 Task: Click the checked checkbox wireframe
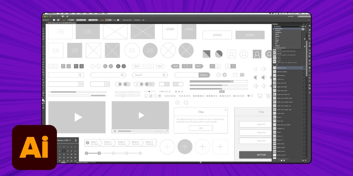[151, 96]
